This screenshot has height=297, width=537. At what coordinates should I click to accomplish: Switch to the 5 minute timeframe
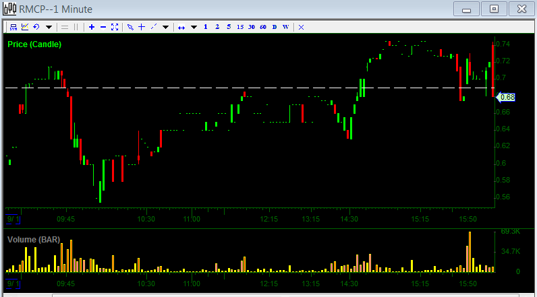[x=229, y=27]
